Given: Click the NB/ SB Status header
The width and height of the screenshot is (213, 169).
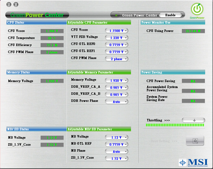Looking at the screenshot, I should coord(37,129).
